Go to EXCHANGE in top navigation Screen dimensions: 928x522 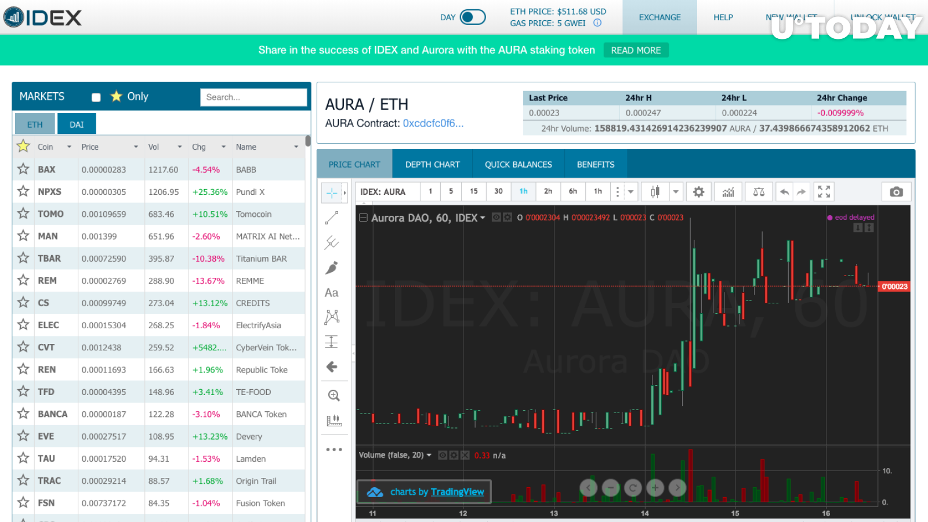click(660, 17)
